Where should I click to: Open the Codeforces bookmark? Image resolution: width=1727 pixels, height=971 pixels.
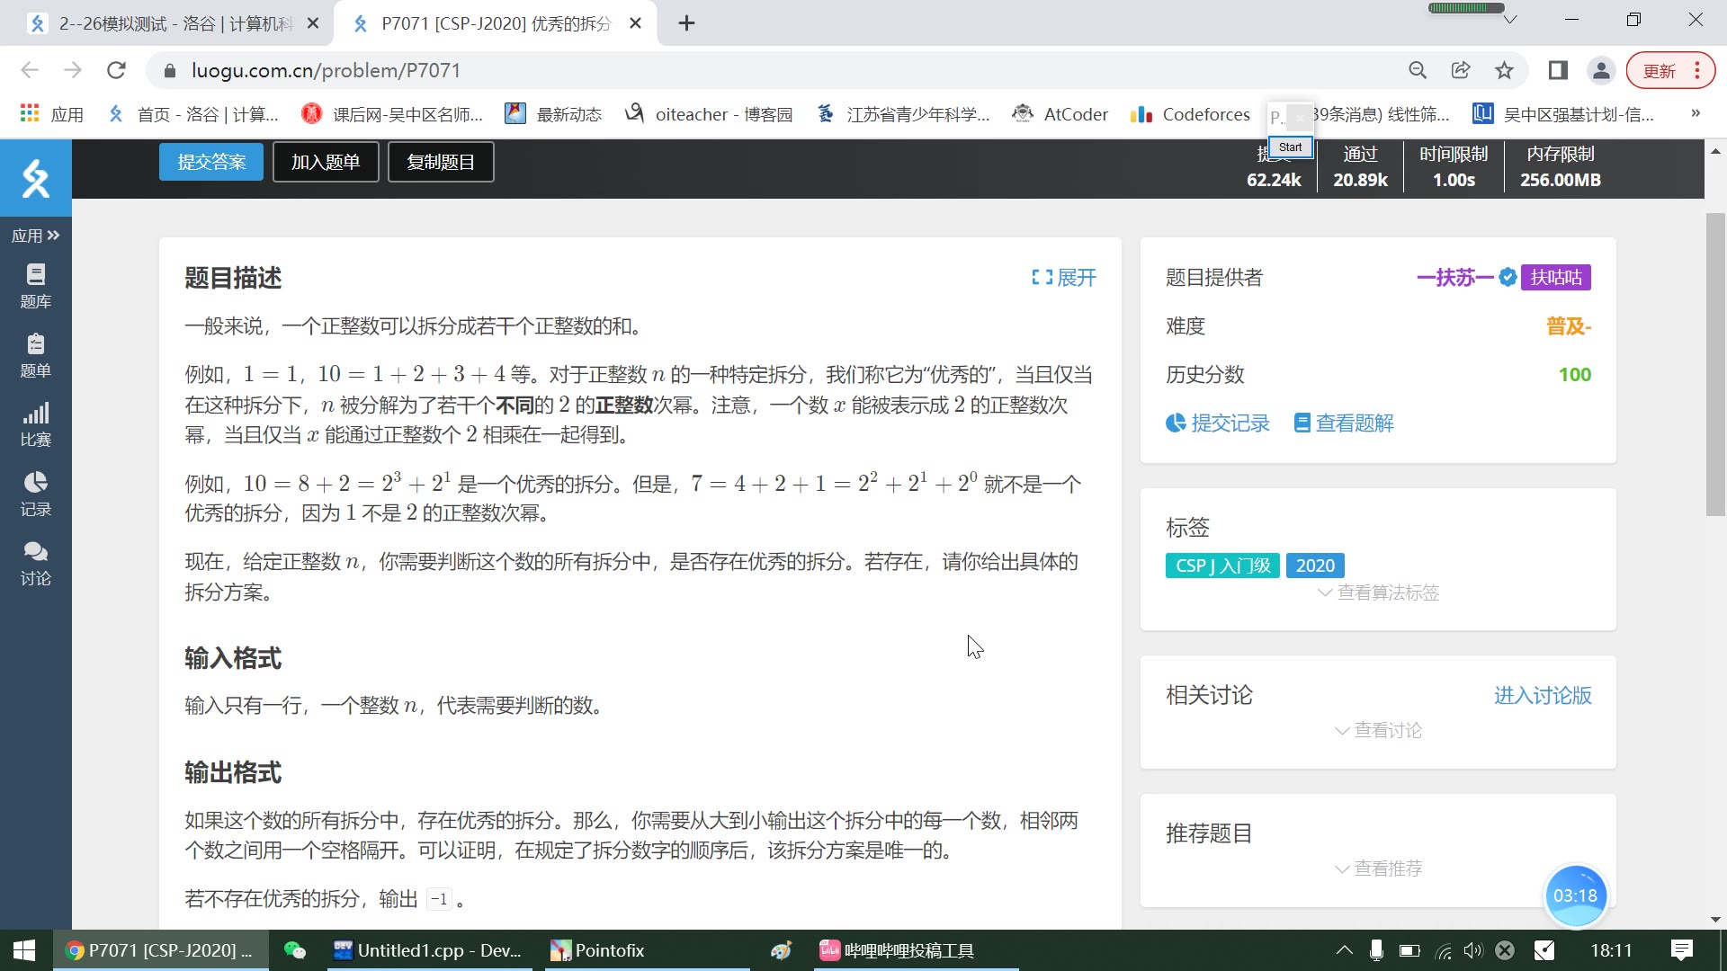click(1189, 114)
